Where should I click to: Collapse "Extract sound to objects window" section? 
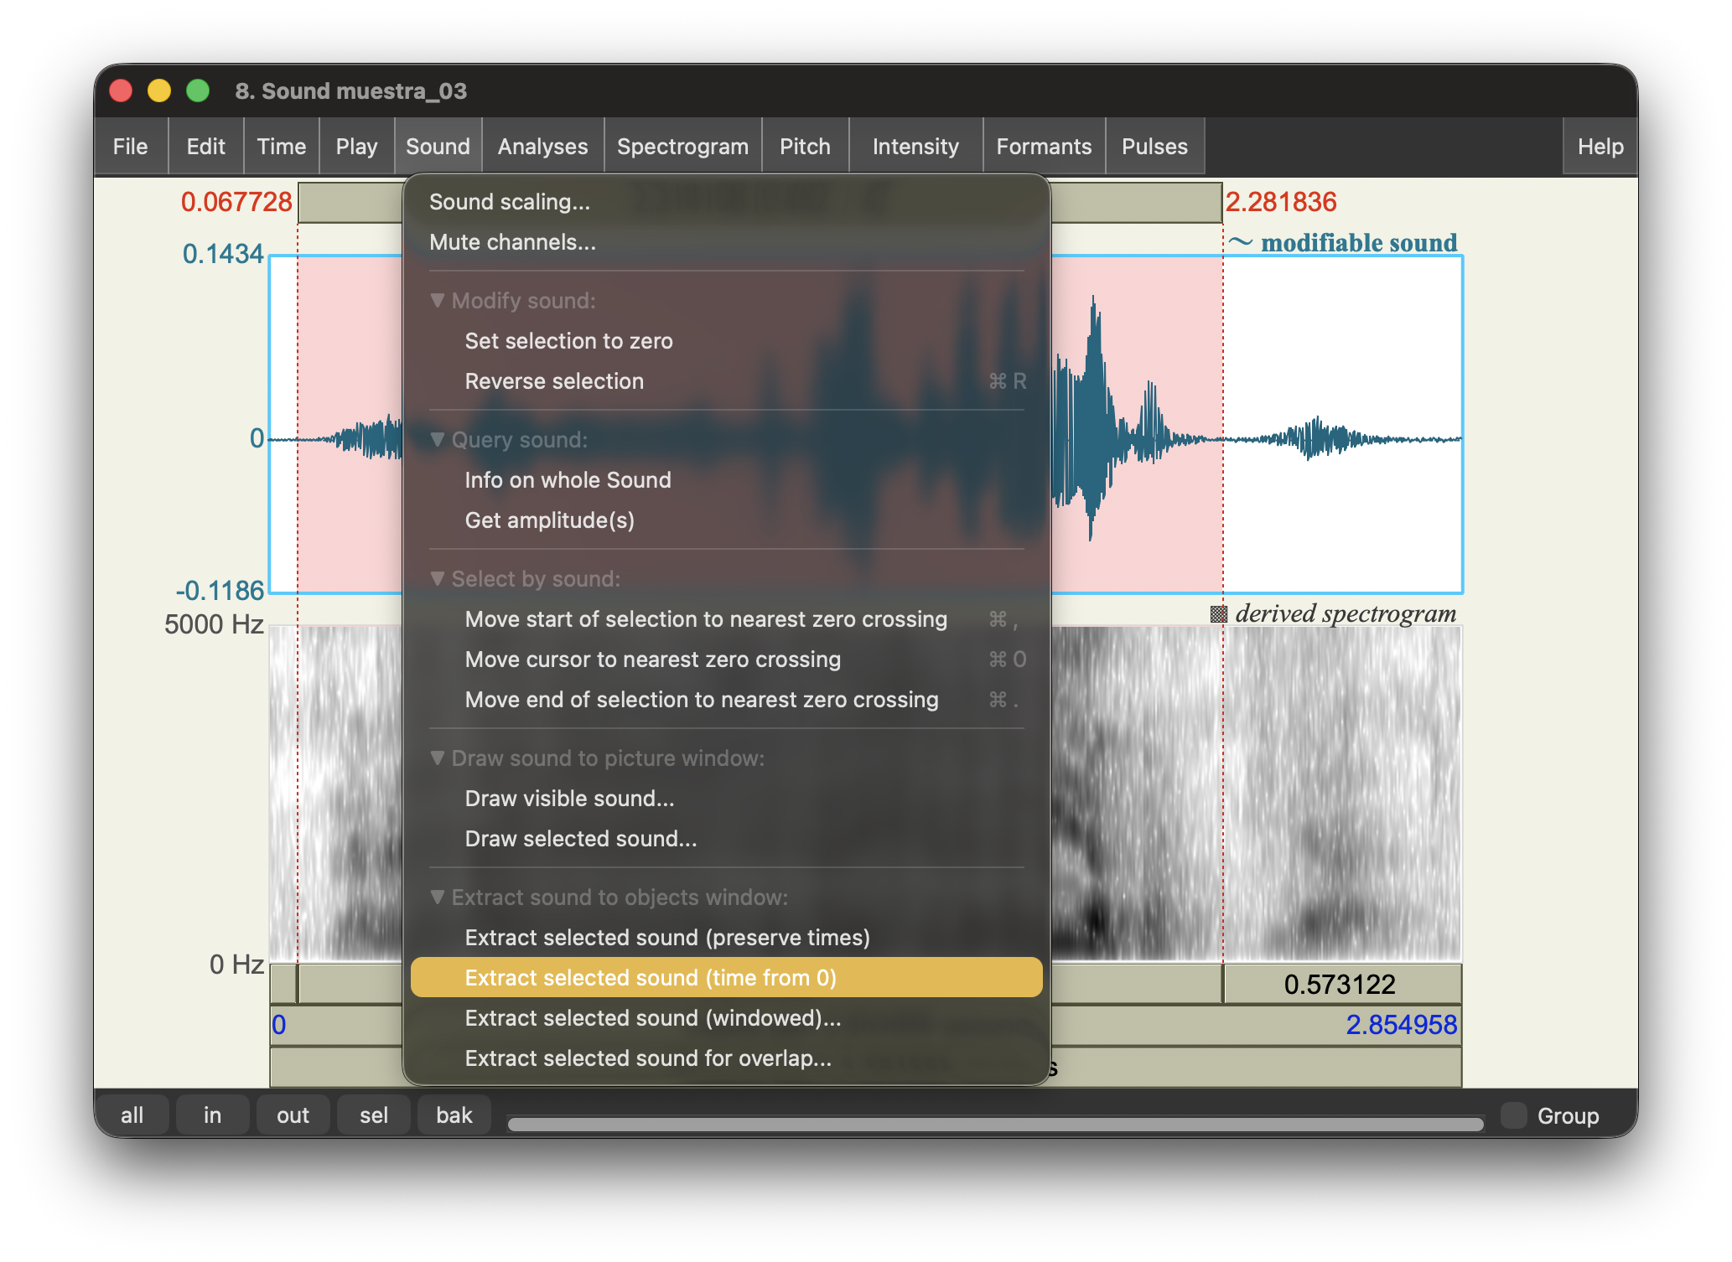point(438,897)
